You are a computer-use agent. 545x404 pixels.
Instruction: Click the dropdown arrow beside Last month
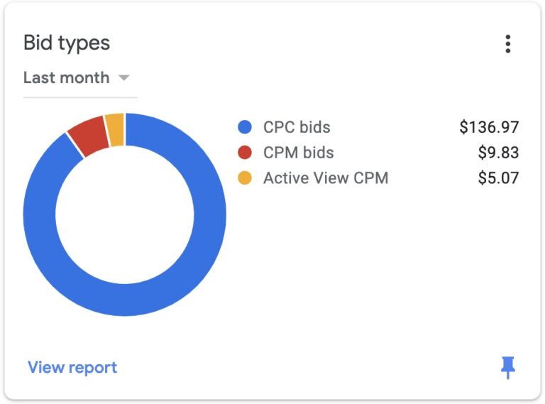tap(124, 77)
